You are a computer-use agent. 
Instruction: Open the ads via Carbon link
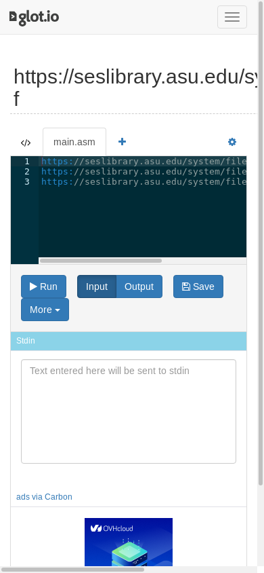[x=44, y=497]
